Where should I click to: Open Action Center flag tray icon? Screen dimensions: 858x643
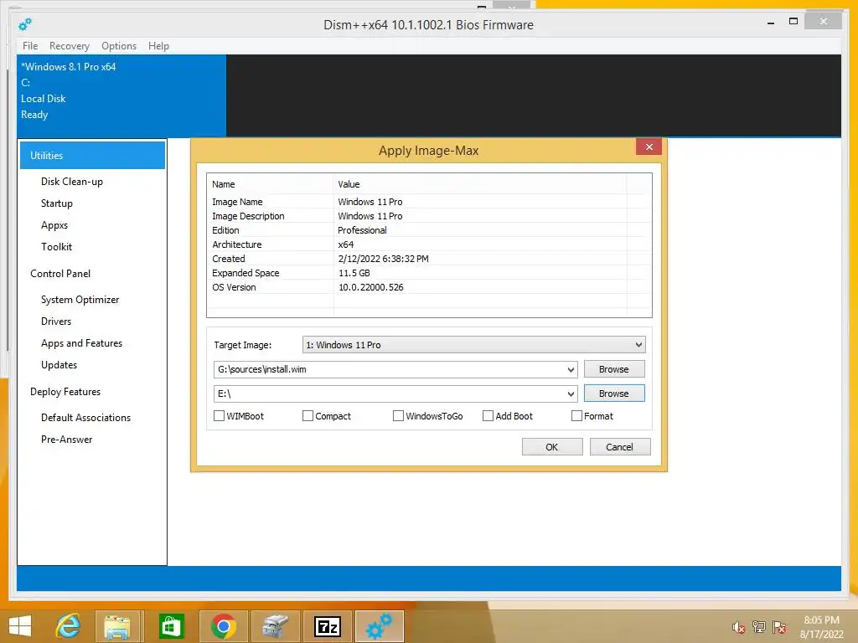coord(779,627)
